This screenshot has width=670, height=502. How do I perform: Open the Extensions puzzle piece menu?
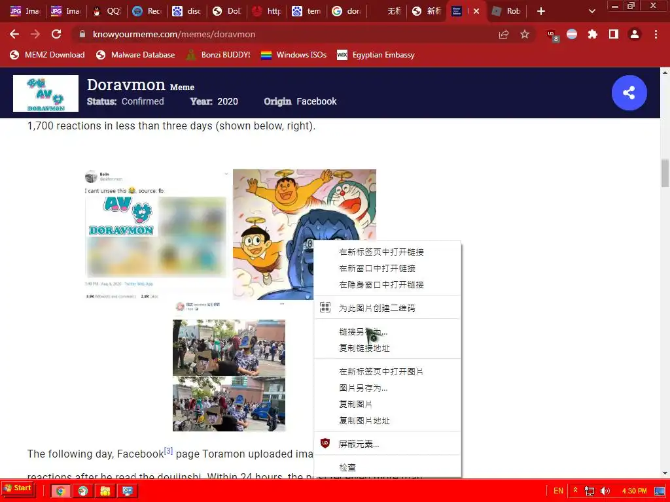click(592, 35)
